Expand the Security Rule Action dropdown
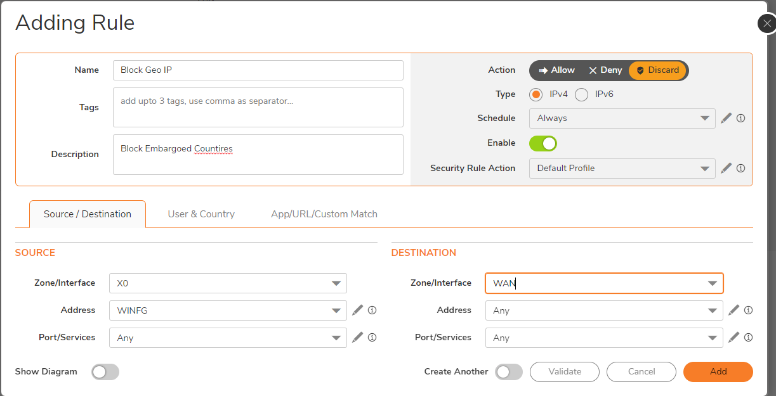Screen dimensions: 776x396 click(x=704, y=168)
